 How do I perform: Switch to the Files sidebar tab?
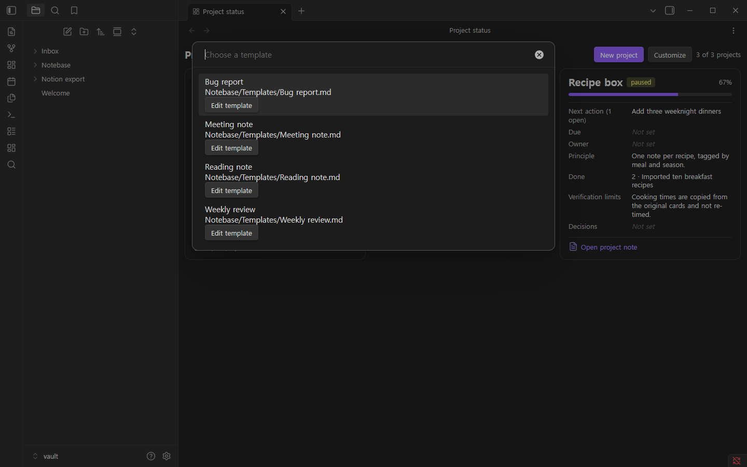[x=36, y=10]
